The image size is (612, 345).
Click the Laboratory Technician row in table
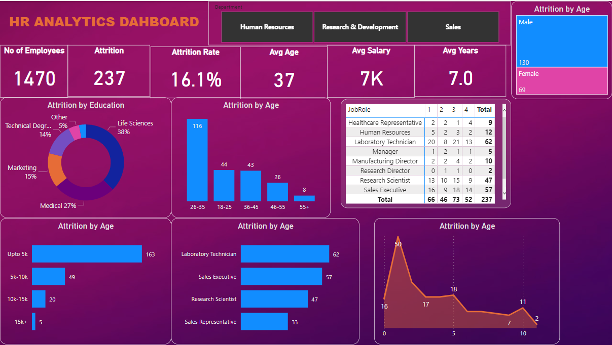point(385,142)
